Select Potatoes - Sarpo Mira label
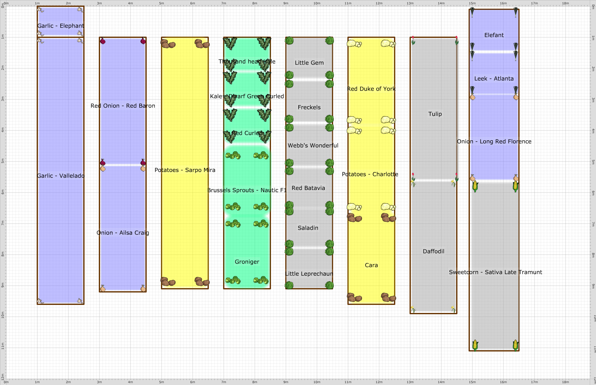 (x=185, y=170)
